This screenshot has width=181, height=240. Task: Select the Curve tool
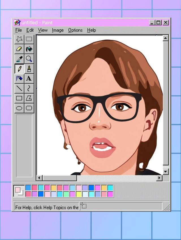tap(29, 88)
